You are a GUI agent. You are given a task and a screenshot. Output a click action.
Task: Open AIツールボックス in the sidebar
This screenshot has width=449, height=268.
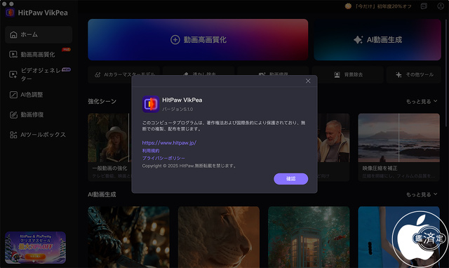(39, 135)
